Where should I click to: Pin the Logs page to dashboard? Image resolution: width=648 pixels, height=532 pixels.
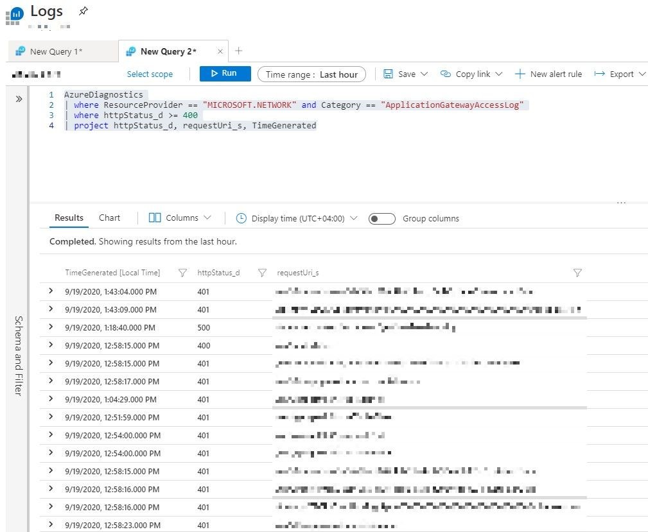point(83,10)
